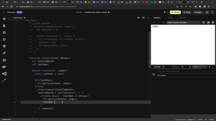Open the Docker whale panel in sidebar
Viewport: 216px width, 121px height.
pos(4,67)
